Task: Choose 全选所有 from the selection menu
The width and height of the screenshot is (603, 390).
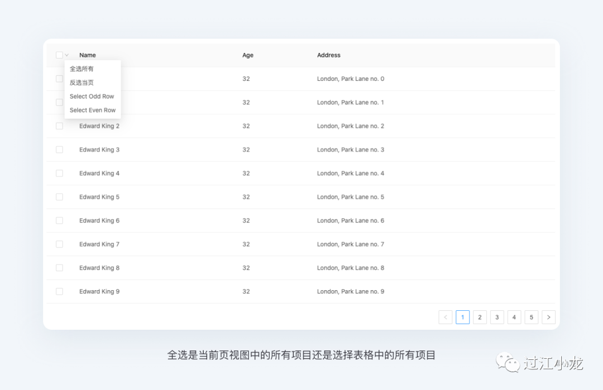Action: pyautogui.click(x=82, y=69)
